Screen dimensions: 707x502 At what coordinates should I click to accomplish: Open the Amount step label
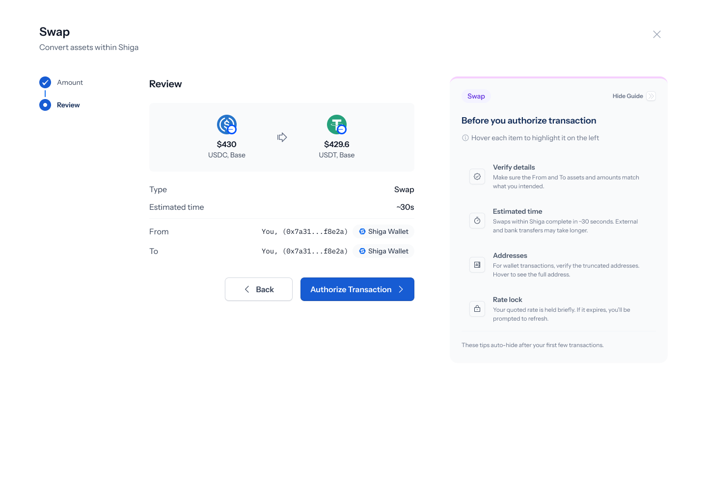(70, 82)
